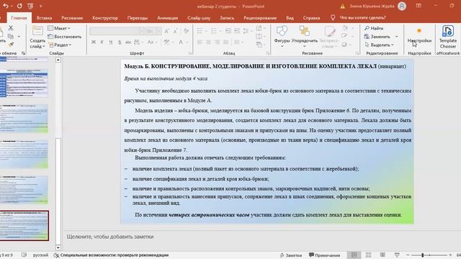Toggle Center paragraph alignment

pos(208,42)
